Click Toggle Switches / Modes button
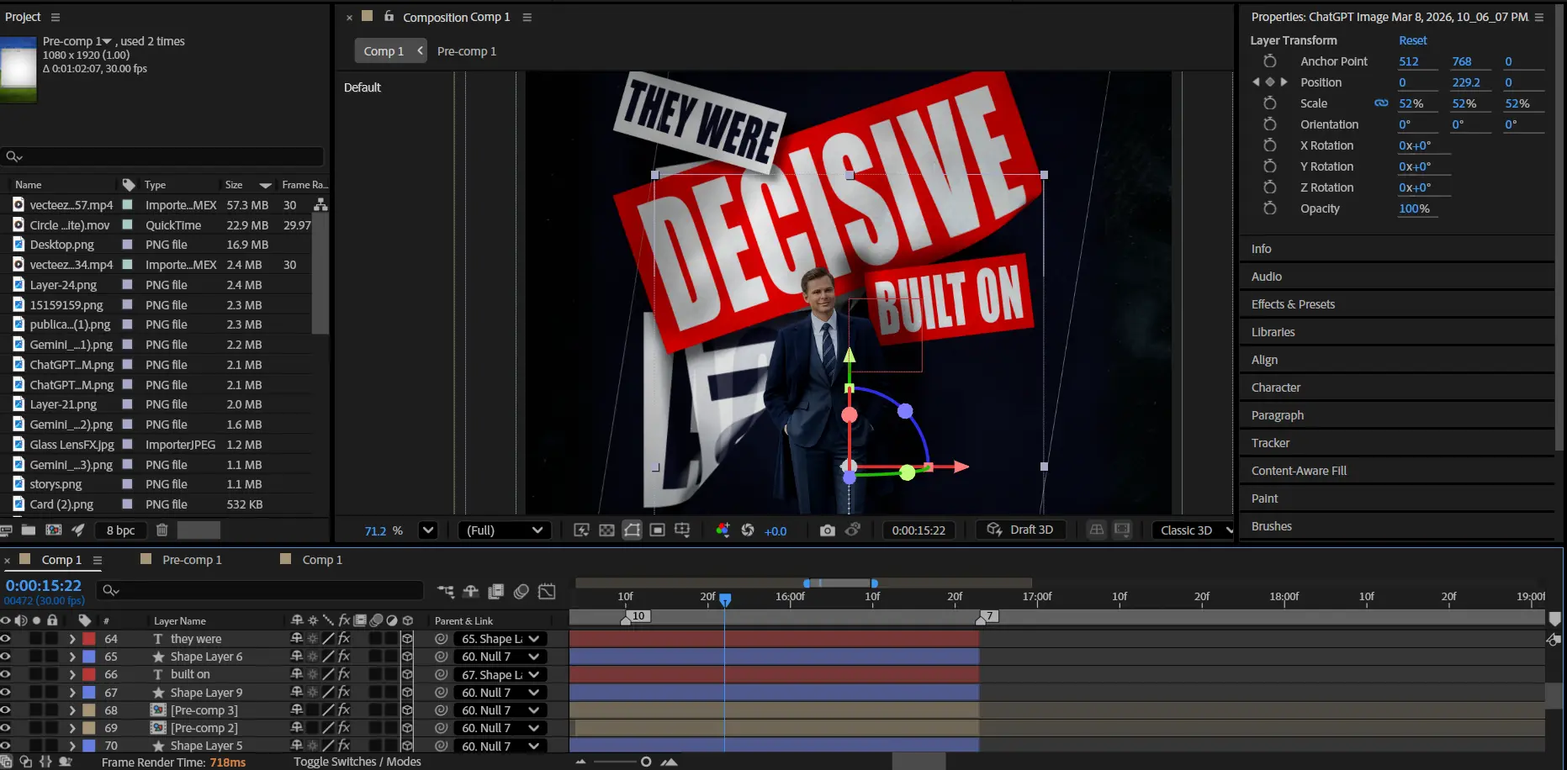1567x770 pixels. pyautogui.click(x=357, y=762)
